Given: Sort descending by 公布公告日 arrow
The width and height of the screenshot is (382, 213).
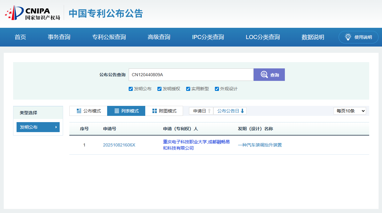Looking at the screenshot, I should [x=242, y=111].
